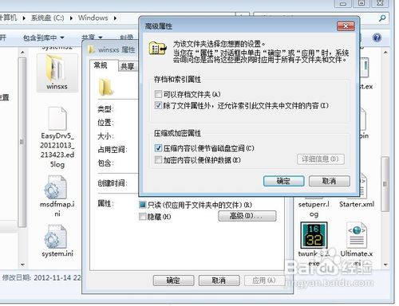Select the EasyDrv5 log file icon
This screenshot has height=306, width=399.
point(57,119)
